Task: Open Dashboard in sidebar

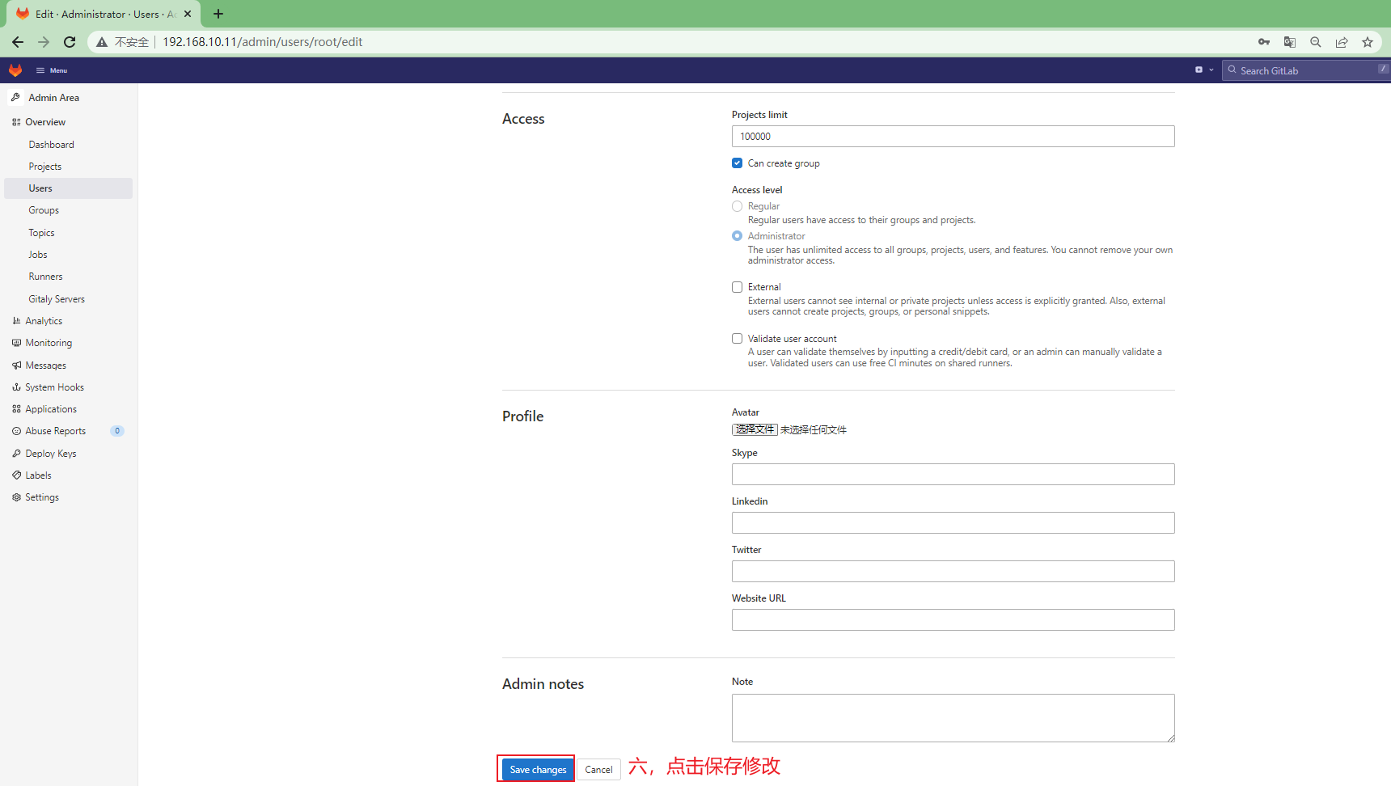Action: click(x=51, y=145)
